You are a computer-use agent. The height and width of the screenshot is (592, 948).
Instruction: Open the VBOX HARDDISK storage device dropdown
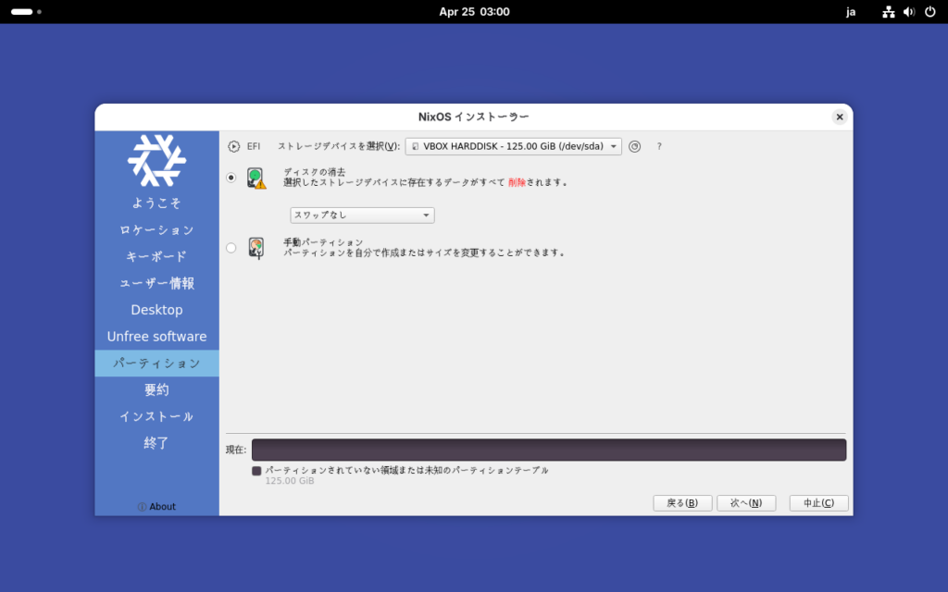(x=513, y=146)
